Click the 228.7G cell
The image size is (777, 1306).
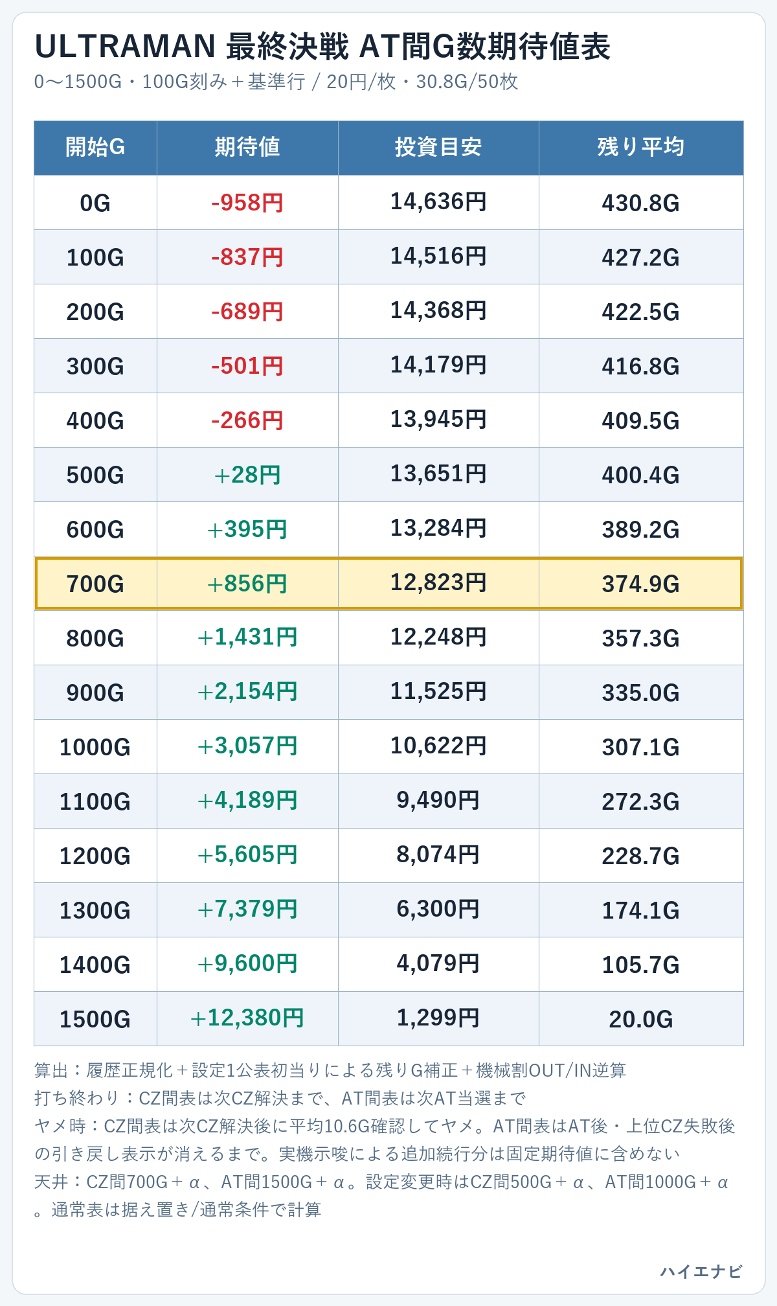641,856
